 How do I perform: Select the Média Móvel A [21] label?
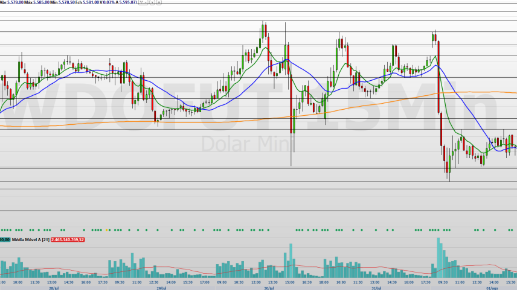pos(31,239)
